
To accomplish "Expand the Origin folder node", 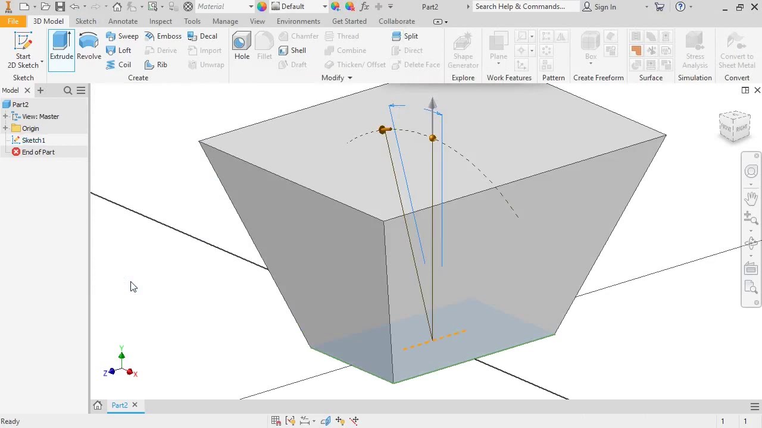I will (5, 128).
